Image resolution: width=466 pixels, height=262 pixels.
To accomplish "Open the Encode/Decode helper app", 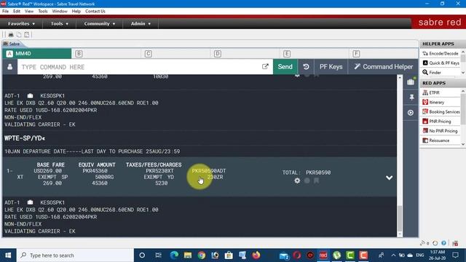I will [x=440, y=53].
